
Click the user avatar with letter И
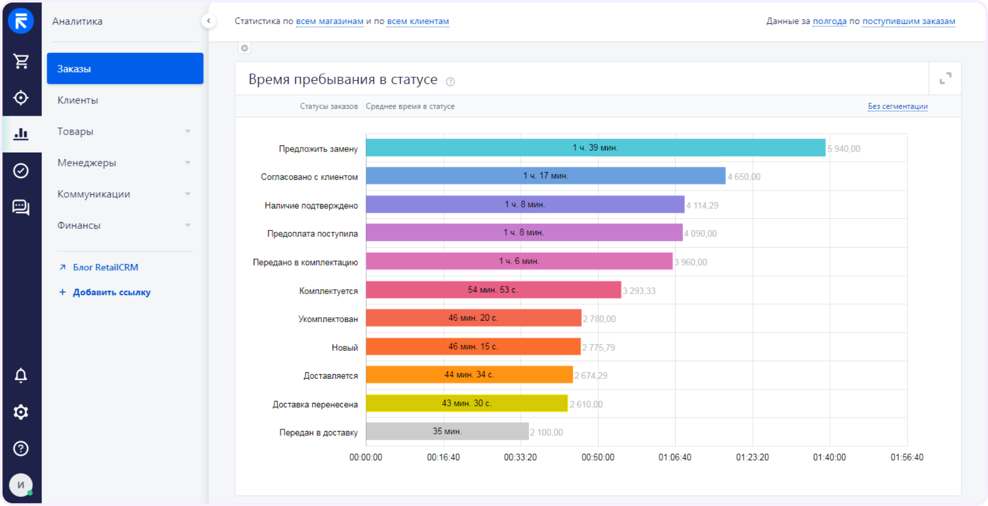pos(21,485)
